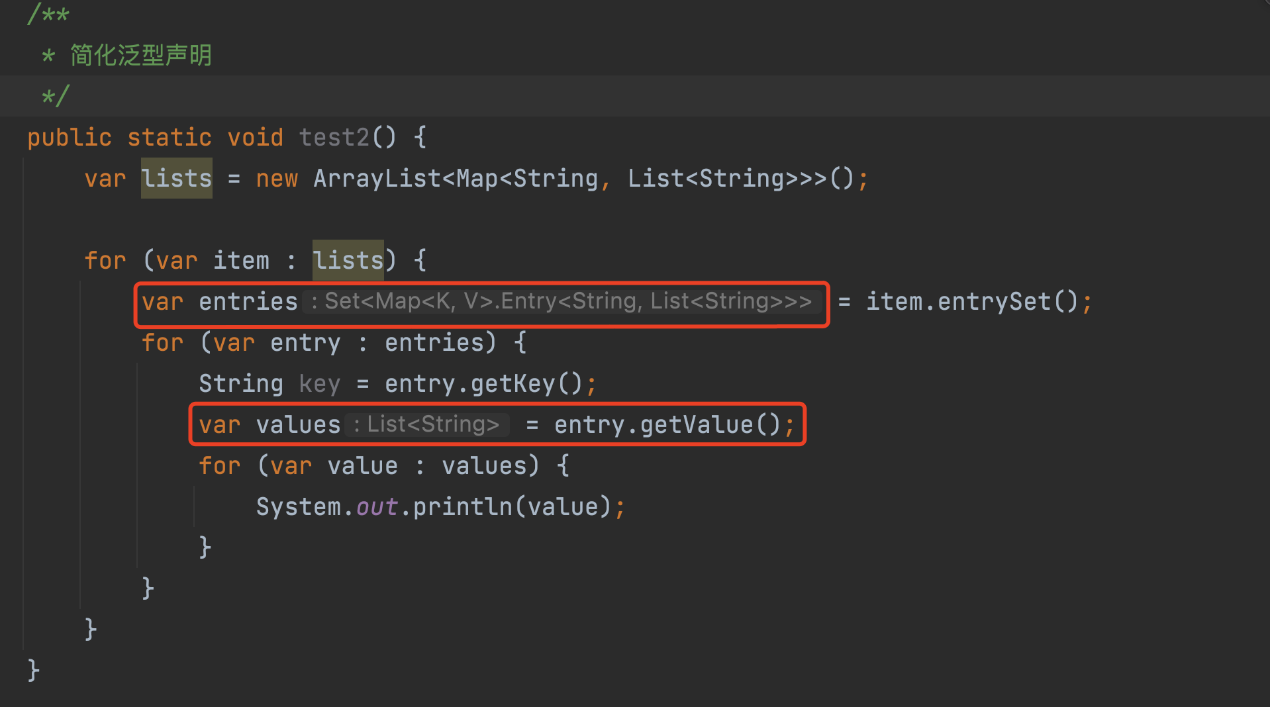Click the String type before key
Screen dimensions: 1270x707
pyautogui.click(x=241, y=384)
